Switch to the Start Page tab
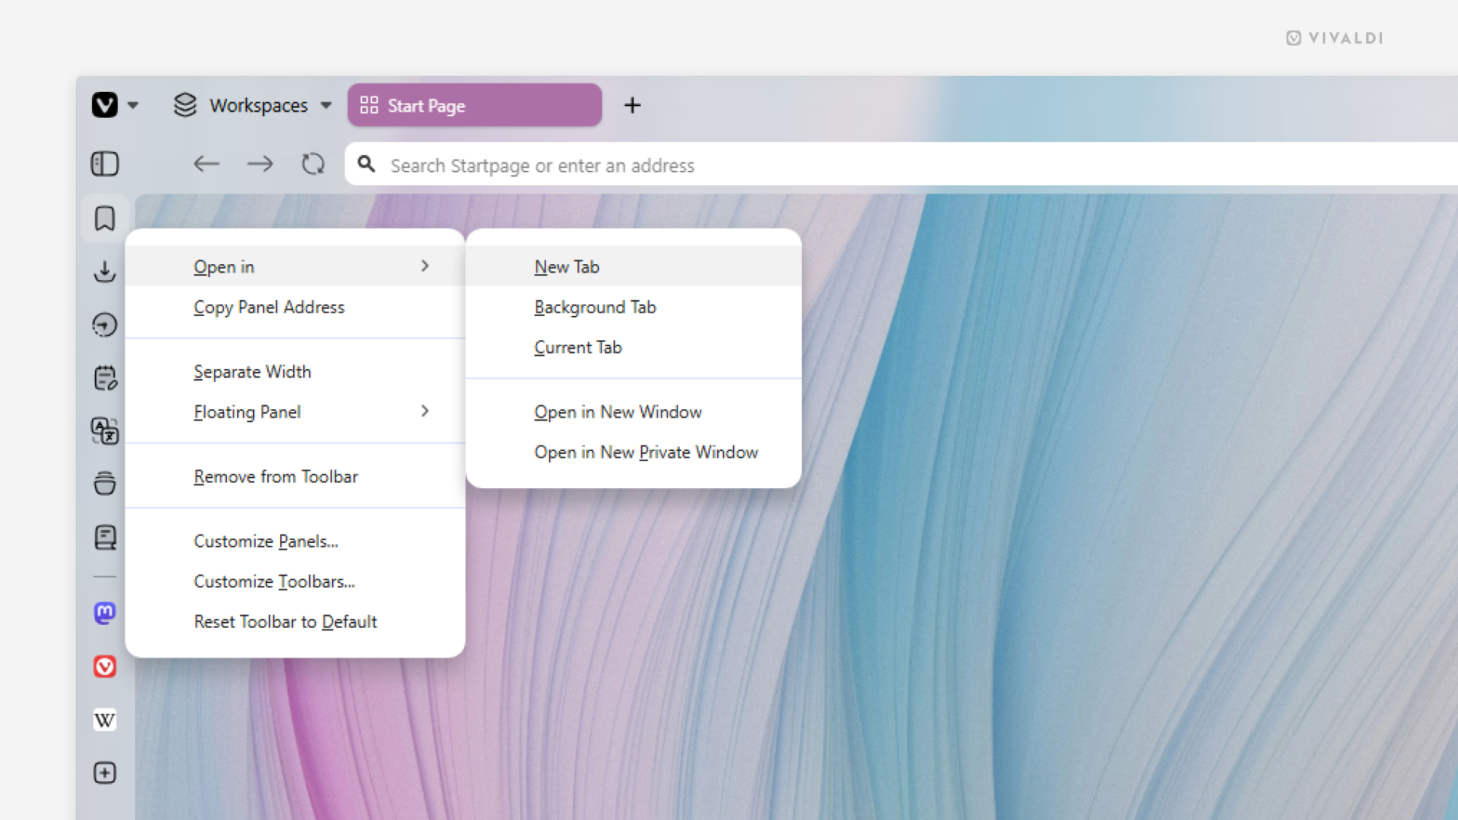Screen dimensions: 1458x820 point(475,106)
